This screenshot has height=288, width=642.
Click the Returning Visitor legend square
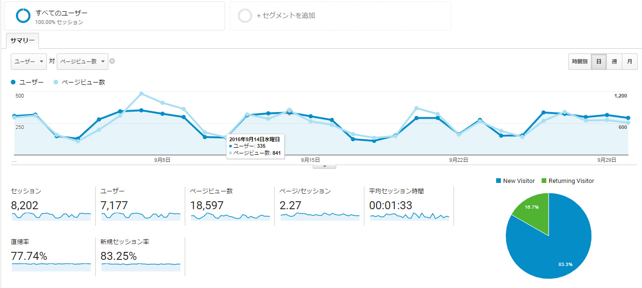(x=544, y=181)
